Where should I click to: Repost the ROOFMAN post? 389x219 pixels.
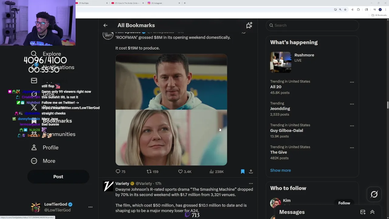[153, 172]
